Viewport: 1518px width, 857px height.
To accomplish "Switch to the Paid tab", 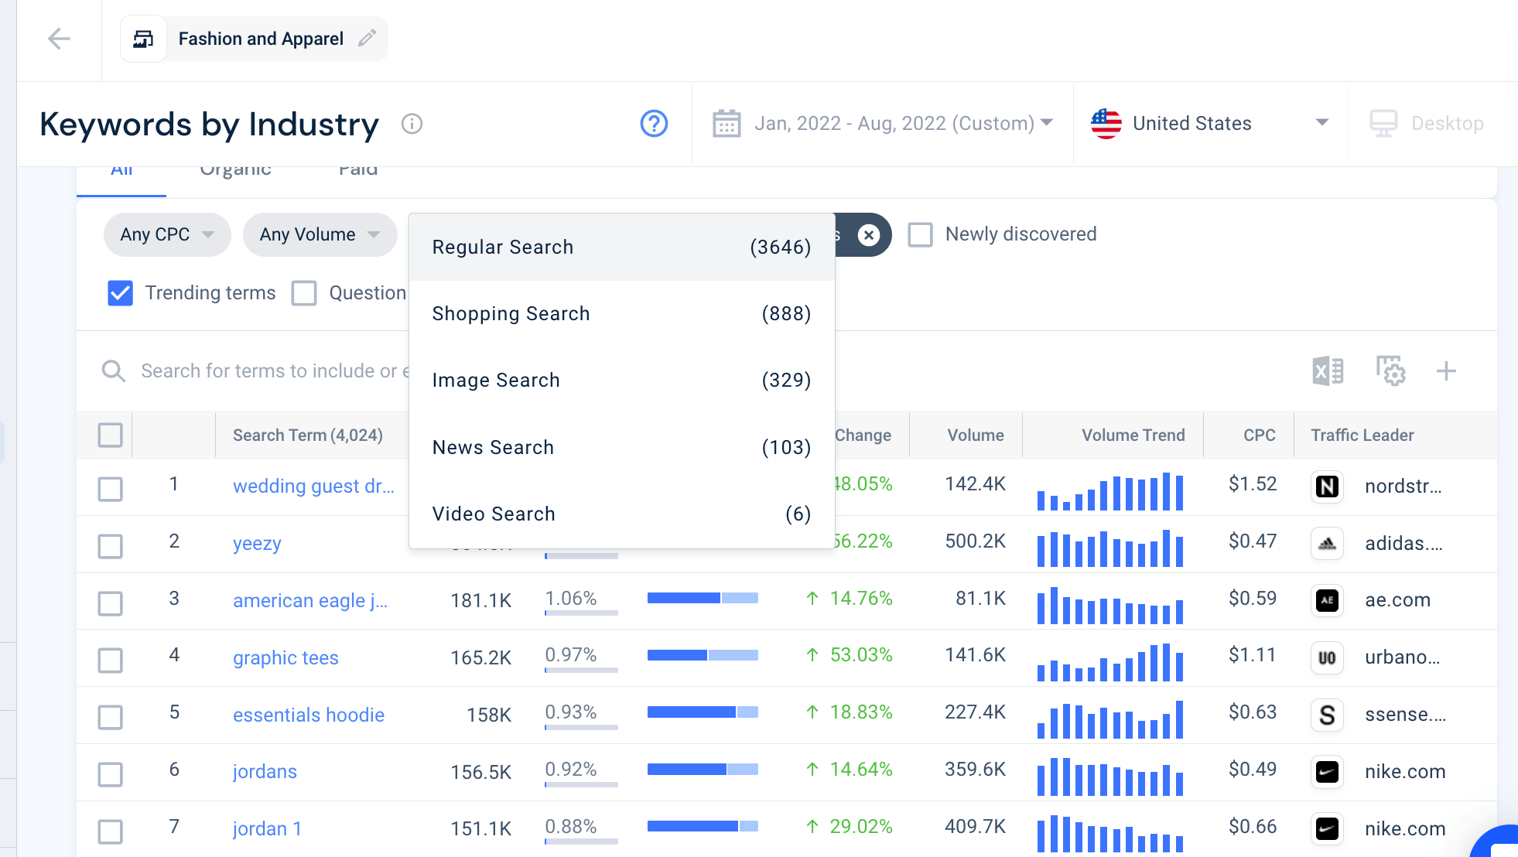I will (358, 170).
